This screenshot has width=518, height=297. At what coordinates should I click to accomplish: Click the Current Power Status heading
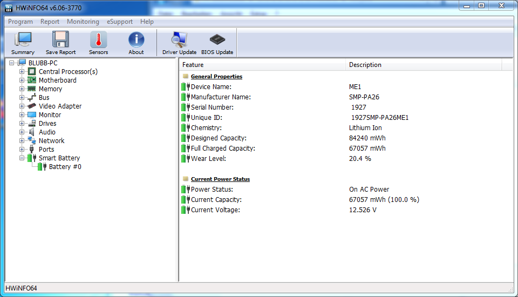click(x=220, y=179)
